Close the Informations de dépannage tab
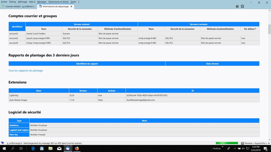 (x=71, y=6)
